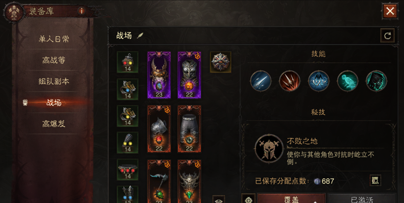Select the purple helmet item level 23
Screen dimensions: 404x203
(159, 75)
